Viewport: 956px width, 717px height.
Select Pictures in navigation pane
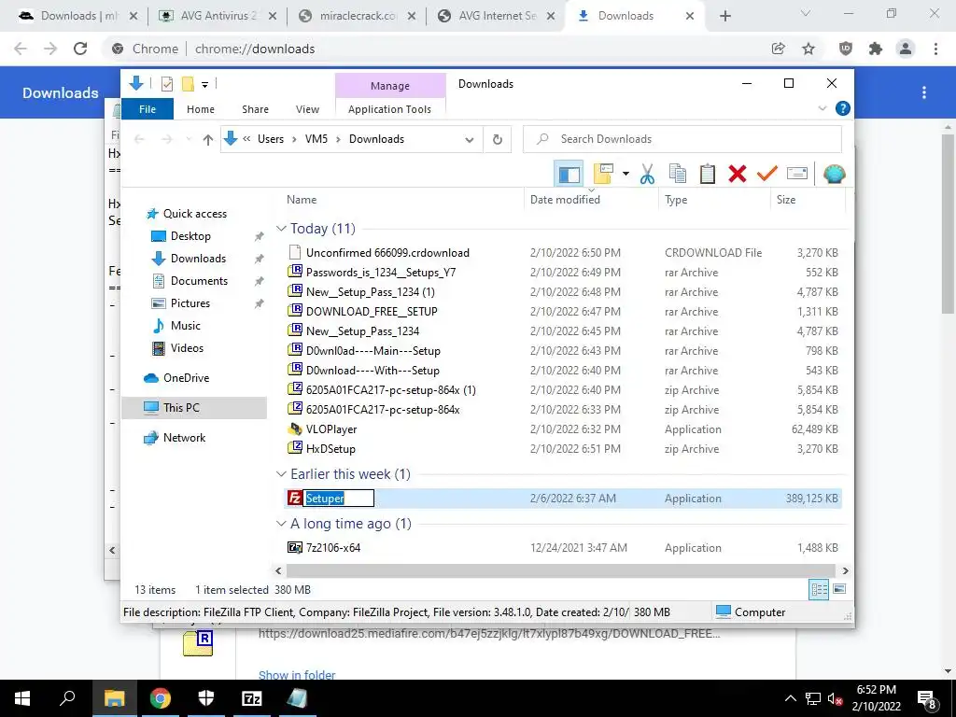pos(190,303)
